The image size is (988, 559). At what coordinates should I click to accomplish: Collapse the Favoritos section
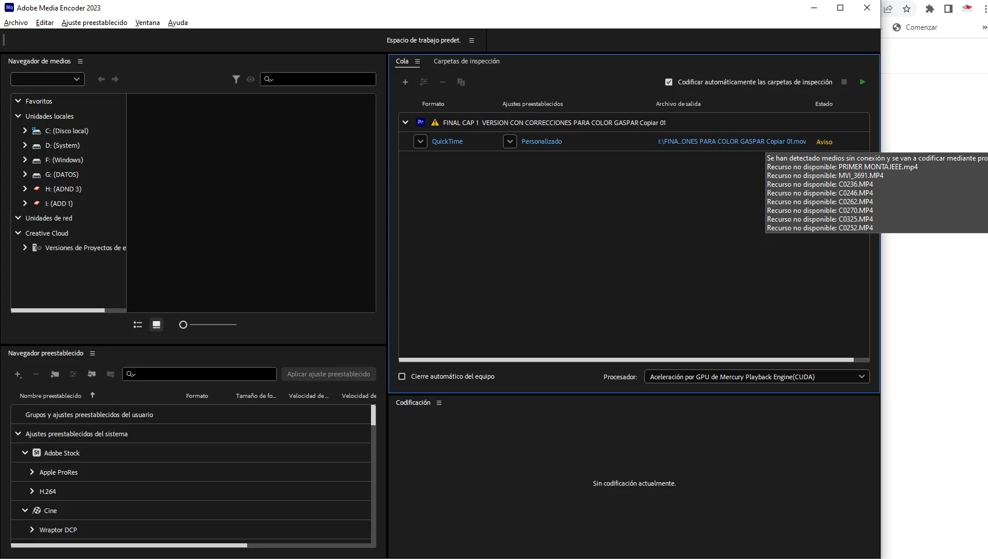18,101
